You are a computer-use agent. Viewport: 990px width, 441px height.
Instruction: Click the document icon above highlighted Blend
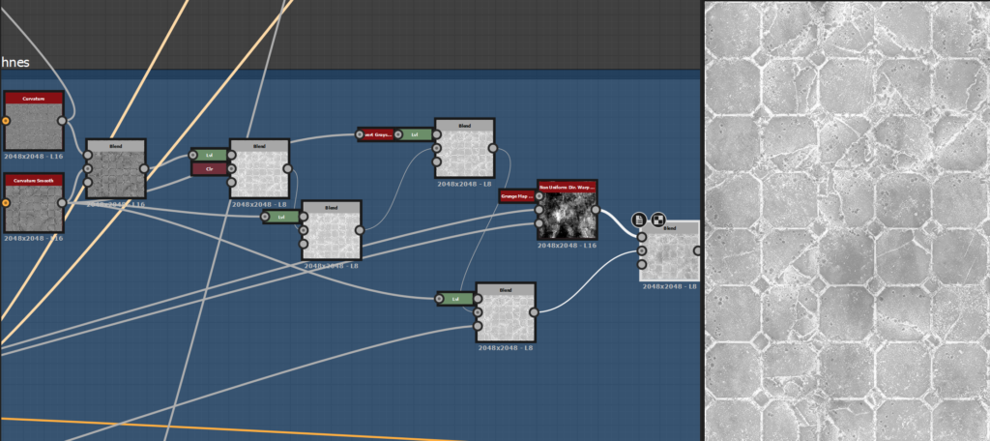(x=639, y=220)
